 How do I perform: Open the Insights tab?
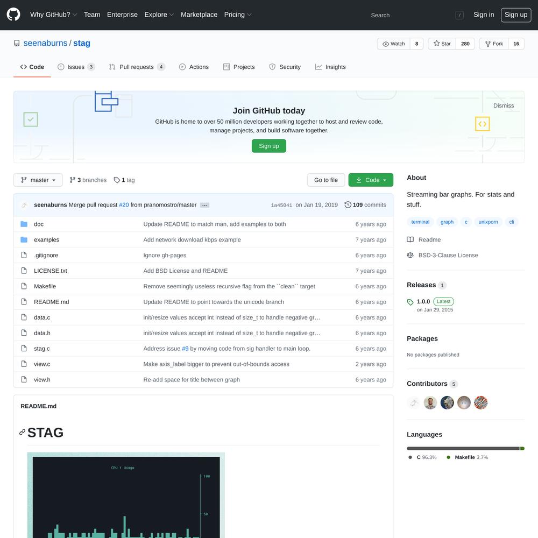coord(330,67)
